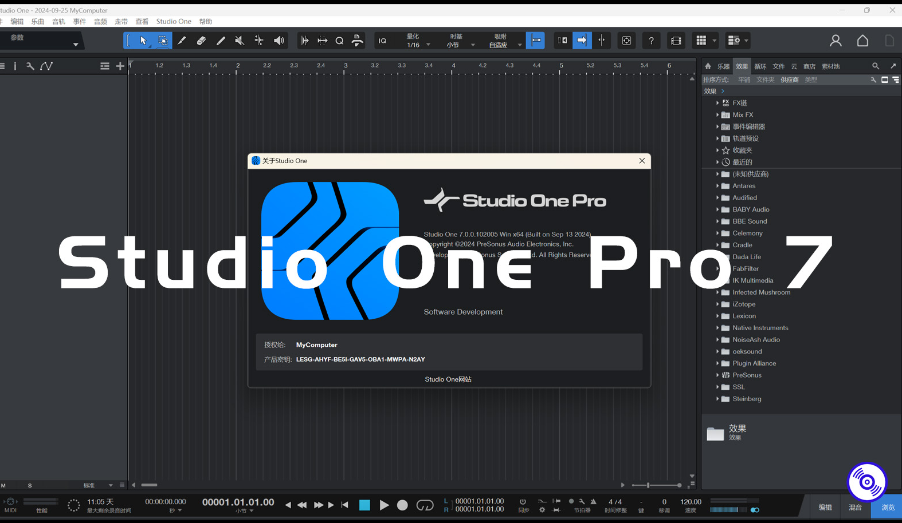Expand the iZotope vendor folder
Screen dimensions: 902x523
(717, 304)
